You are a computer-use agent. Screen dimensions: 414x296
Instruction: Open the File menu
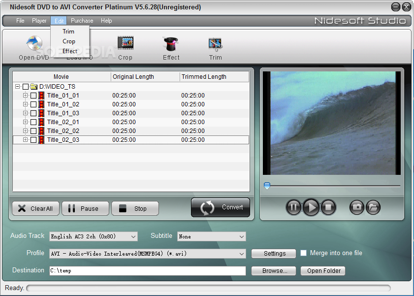pyautogui.click(x=20, y=21)
